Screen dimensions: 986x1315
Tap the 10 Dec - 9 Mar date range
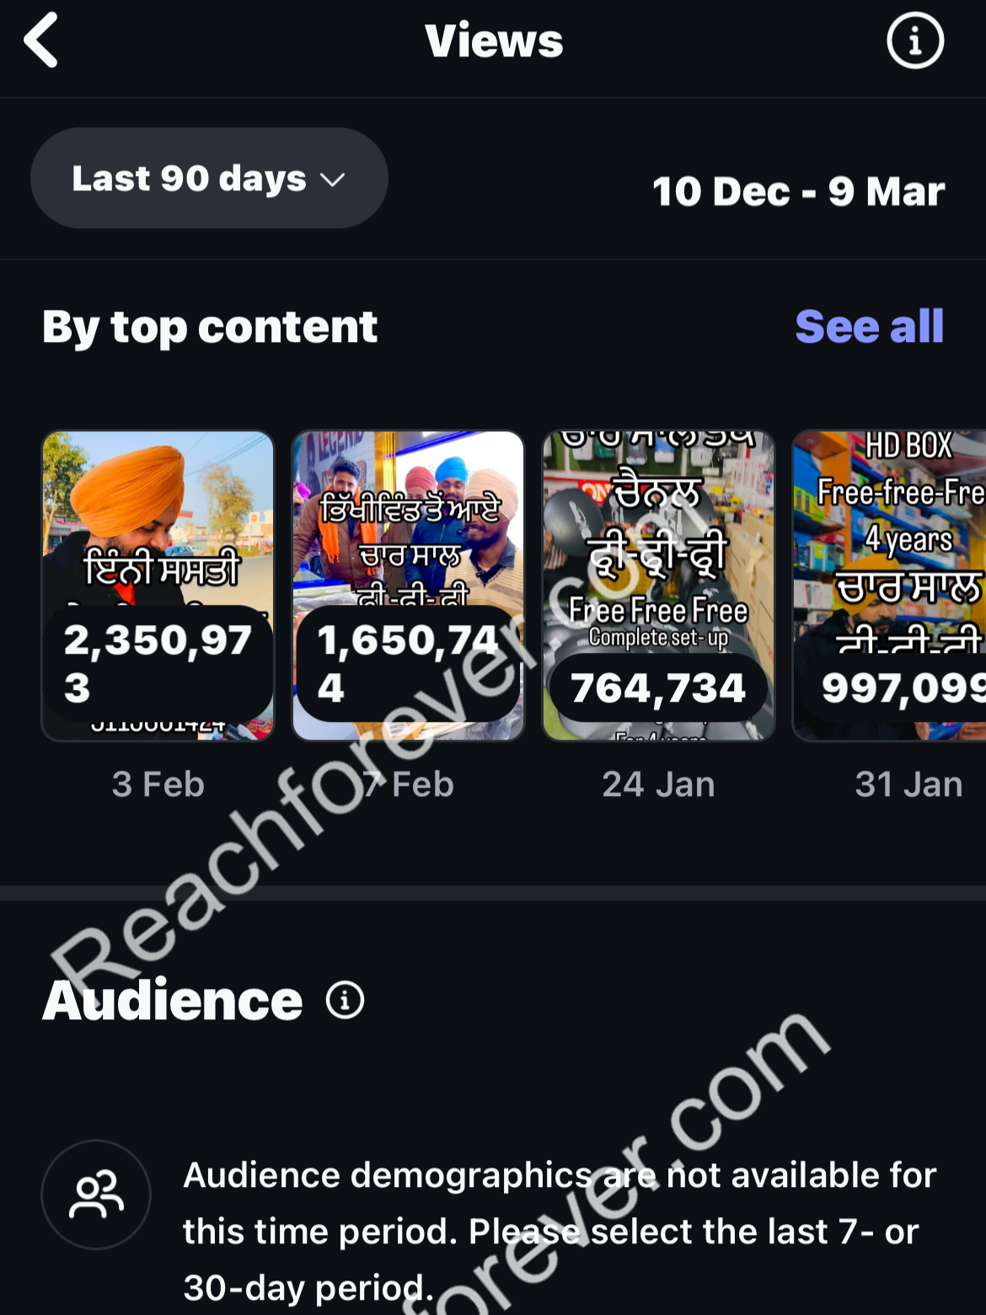[799, 191]
